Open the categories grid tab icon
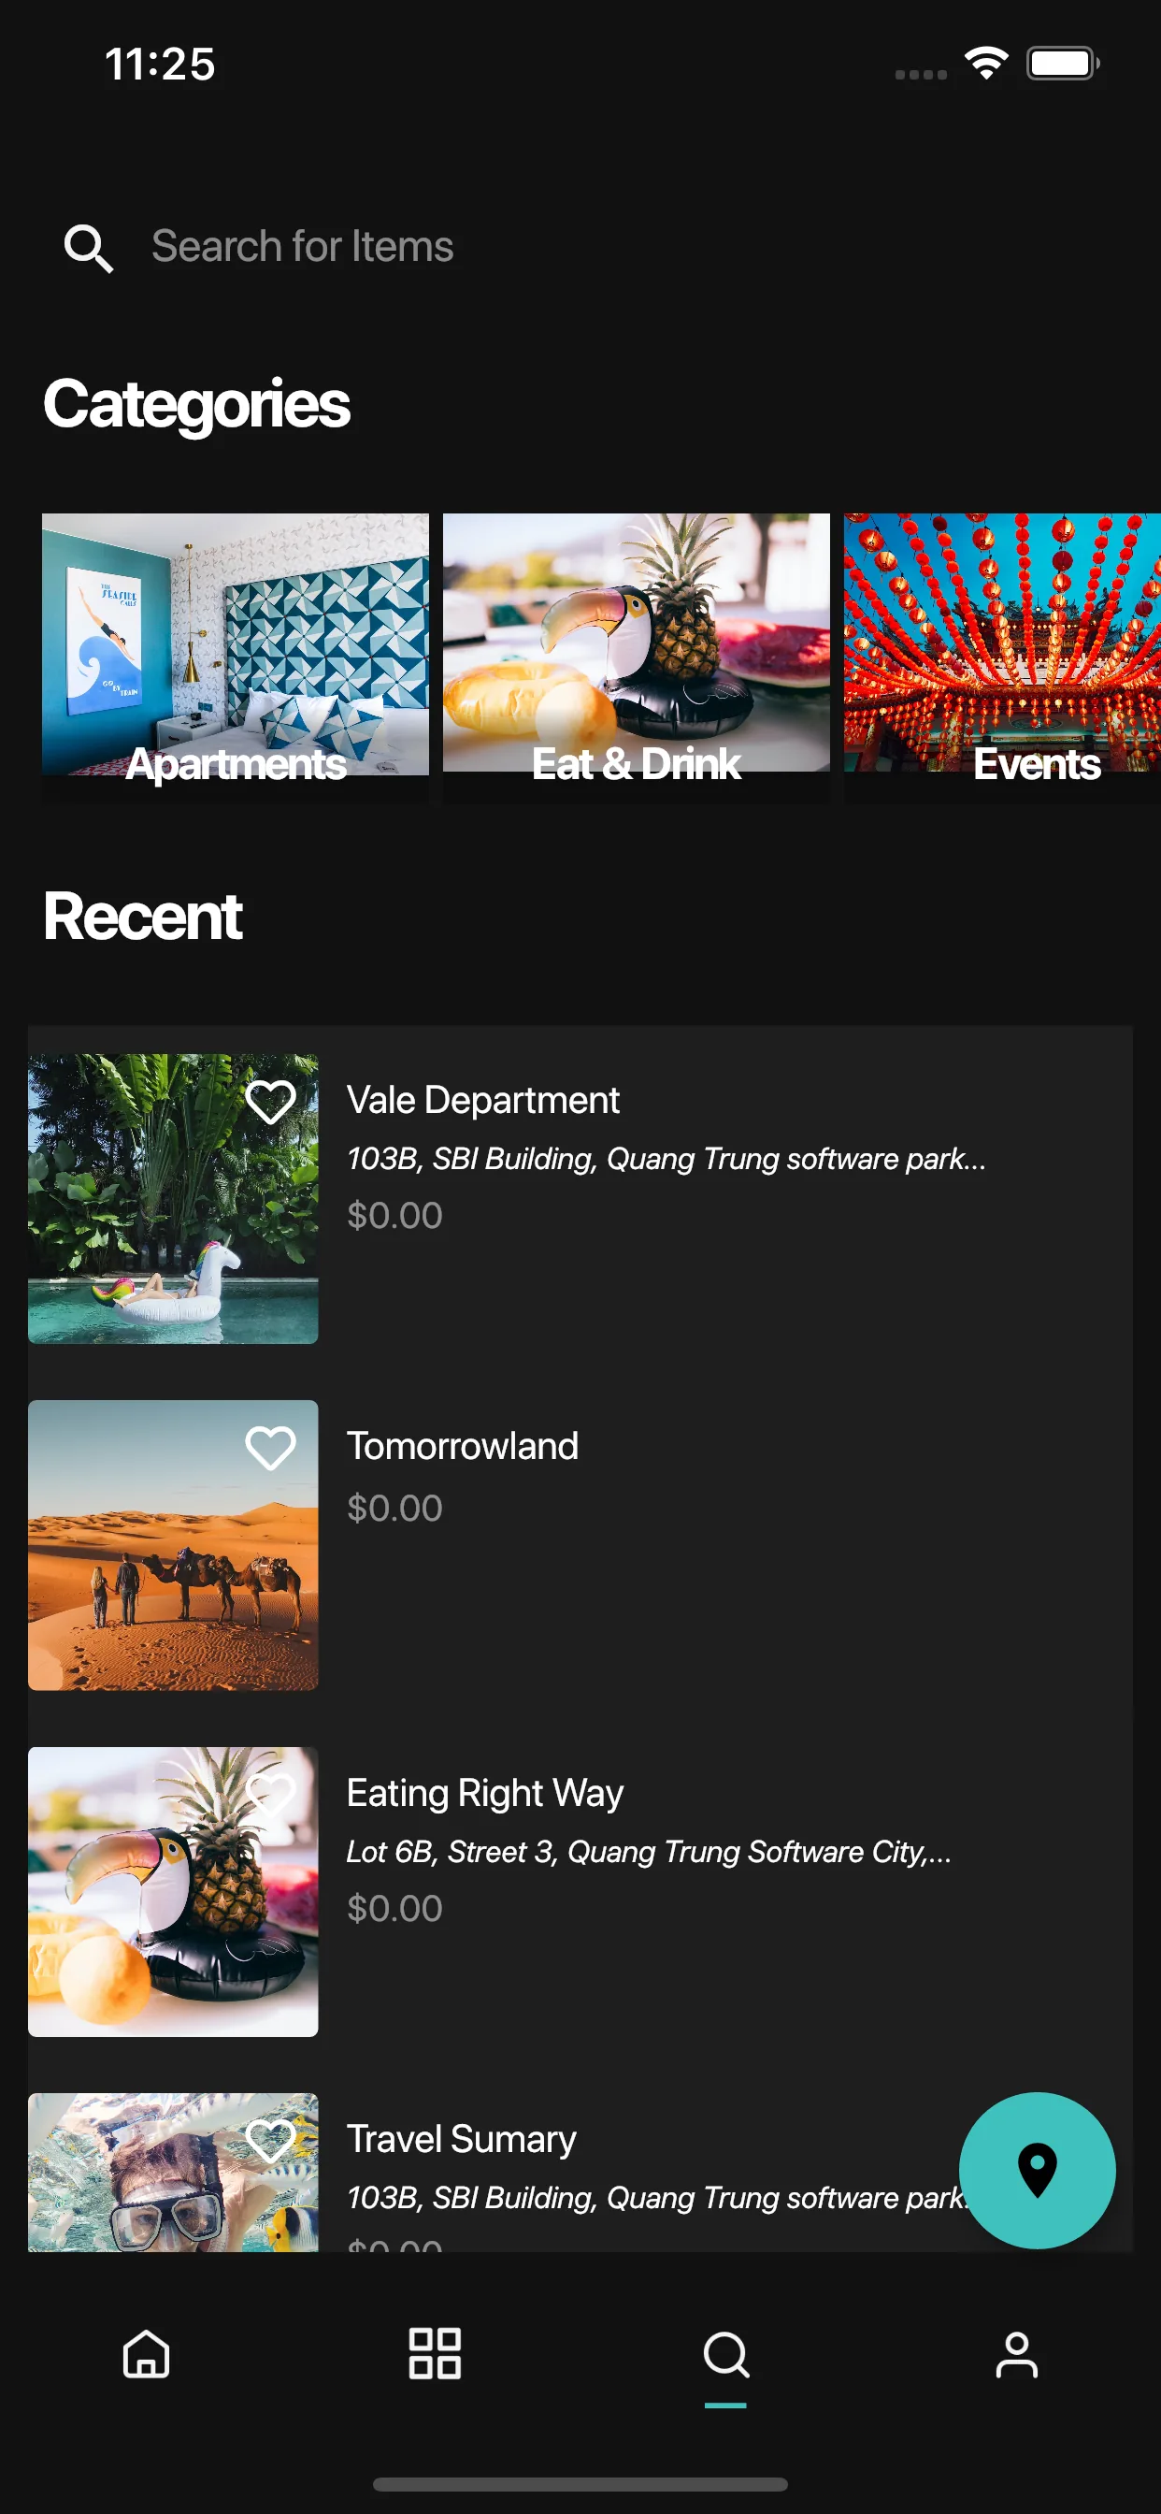 coord(434,2353)
